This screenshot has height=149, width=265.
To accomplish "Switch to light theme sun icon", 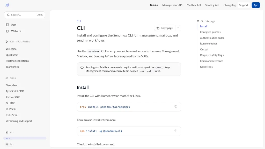I will point(7,144).
